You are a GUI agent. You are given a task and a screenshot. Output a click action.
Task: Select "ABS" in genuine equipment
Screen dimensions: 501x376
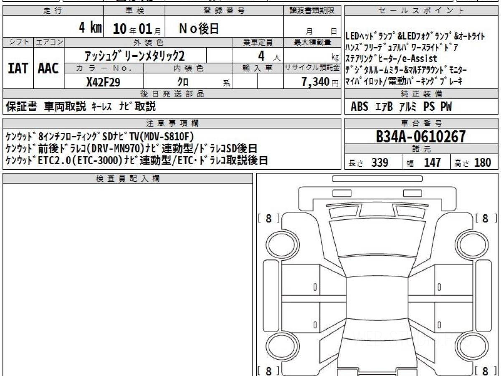pos(359,107)
